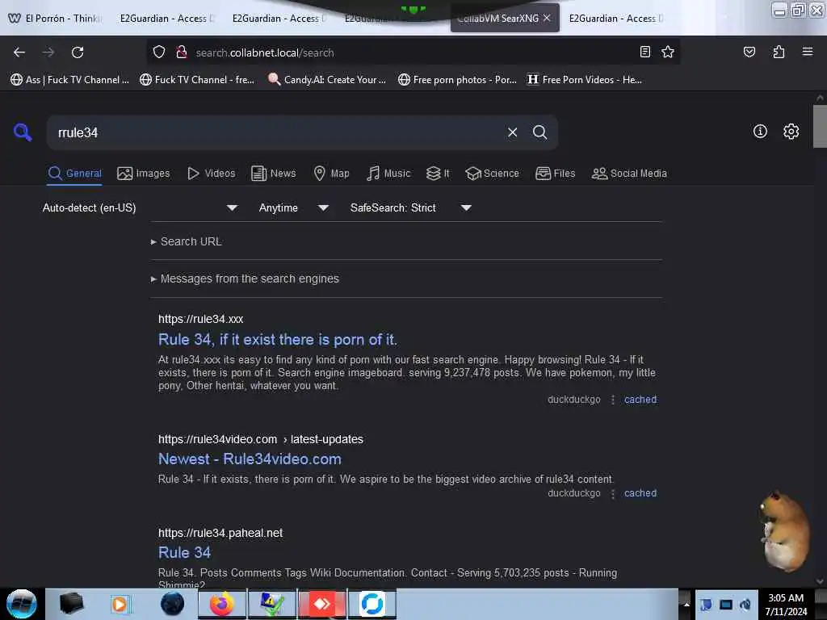Open the extensions puzzle icon

click(x=779, y=52)
